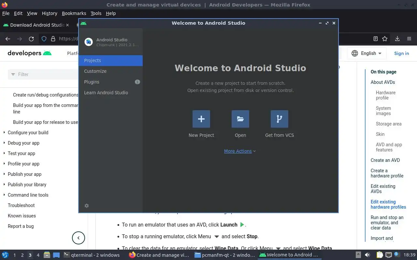Switch to qterminal taskbar entry
Image resolution: width=417 pixels, height=260 pixels.
pos(91,255)
